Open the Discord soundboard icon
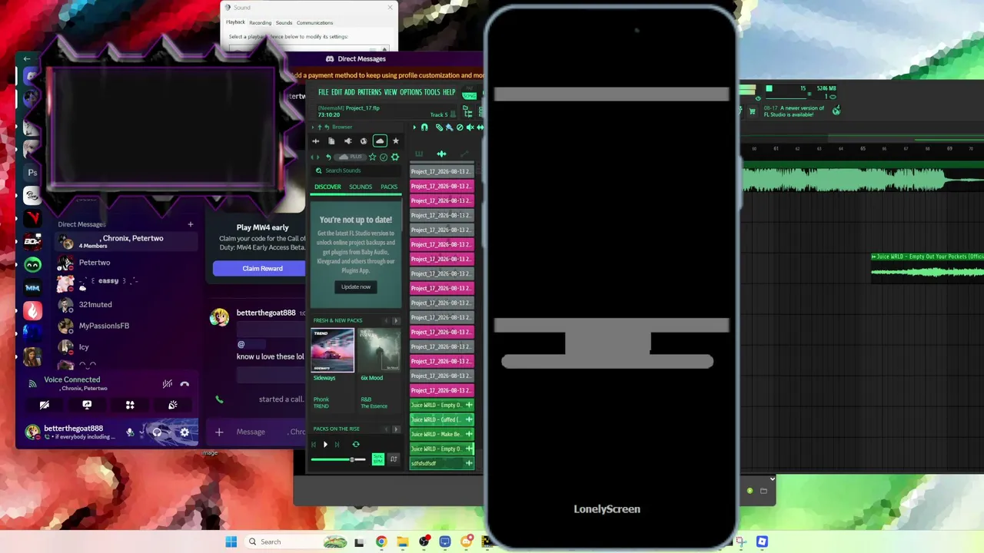The width and height of the screenshot is (984, 553). coord(173,405)
